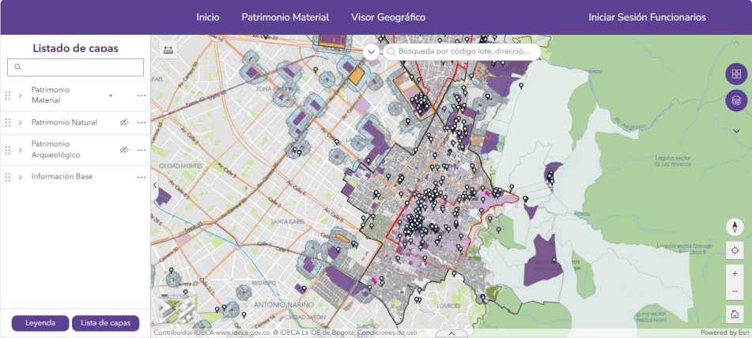
Task: Return to the default home extent
Action: [x=735, y=314]
